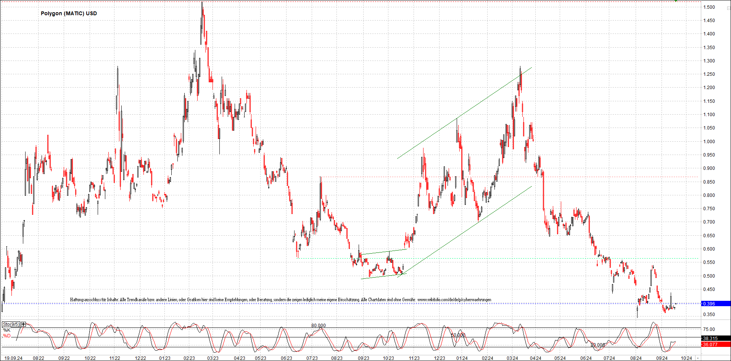
Task: Click the 75.00 stochastic axis label
Action: pyautogui.click(x=709, y=329)
